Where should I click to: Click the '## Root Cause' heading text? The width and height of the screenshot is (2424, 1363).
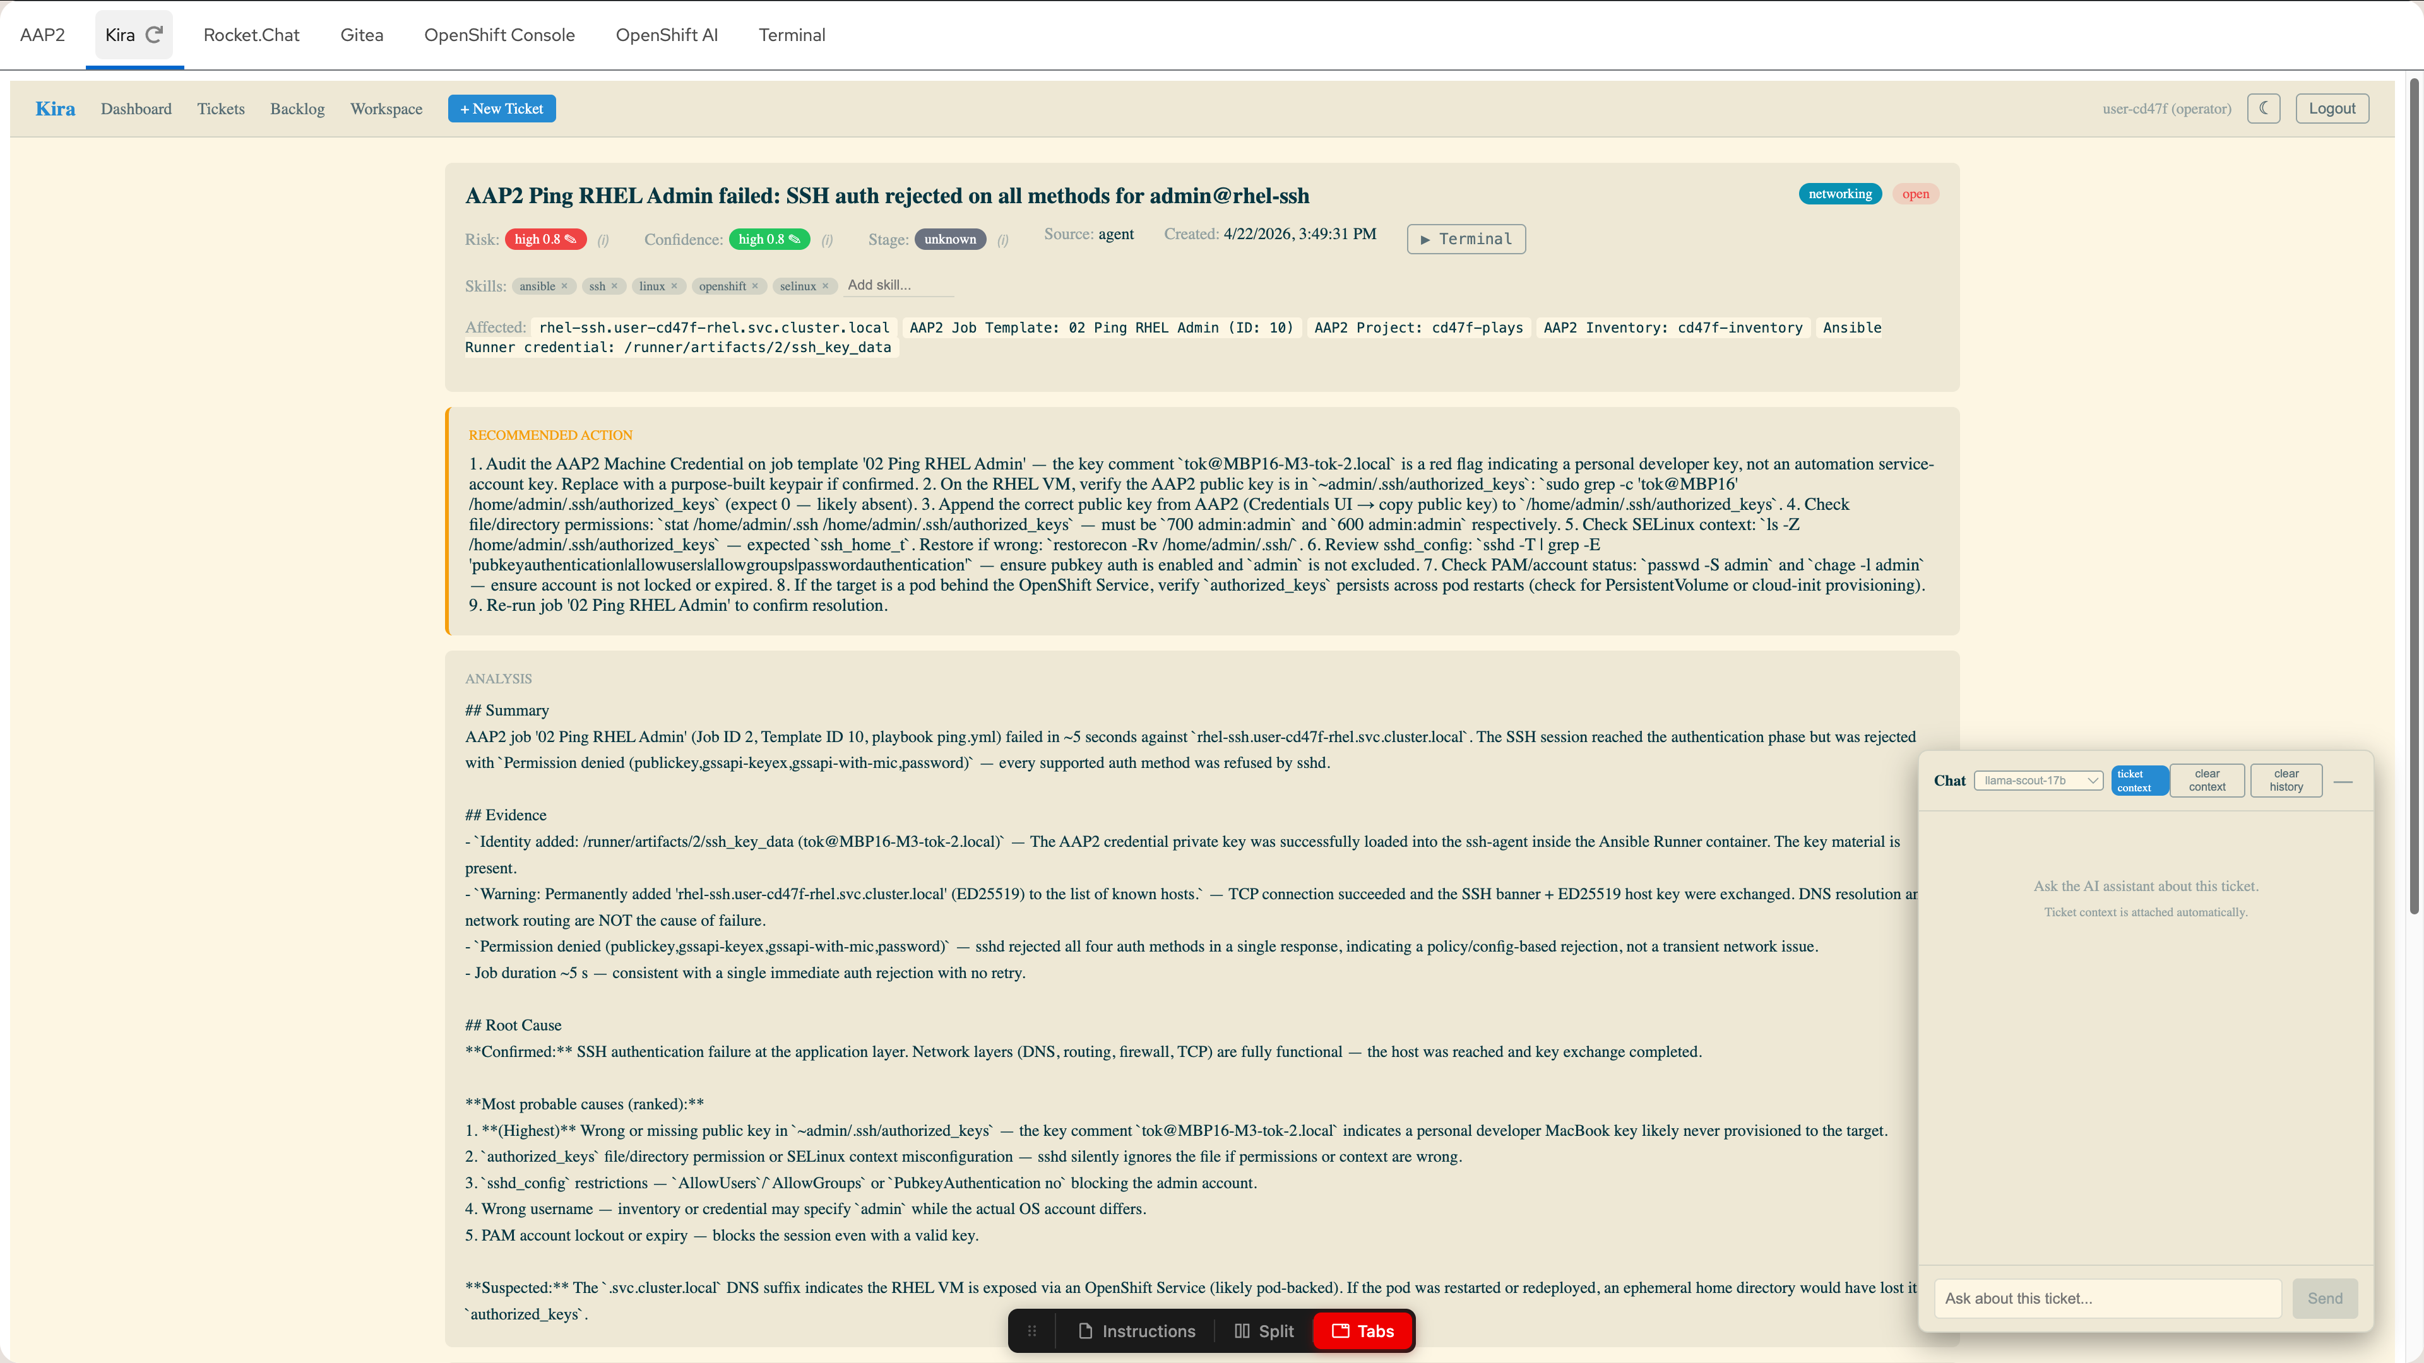(x=513, y=1025)
